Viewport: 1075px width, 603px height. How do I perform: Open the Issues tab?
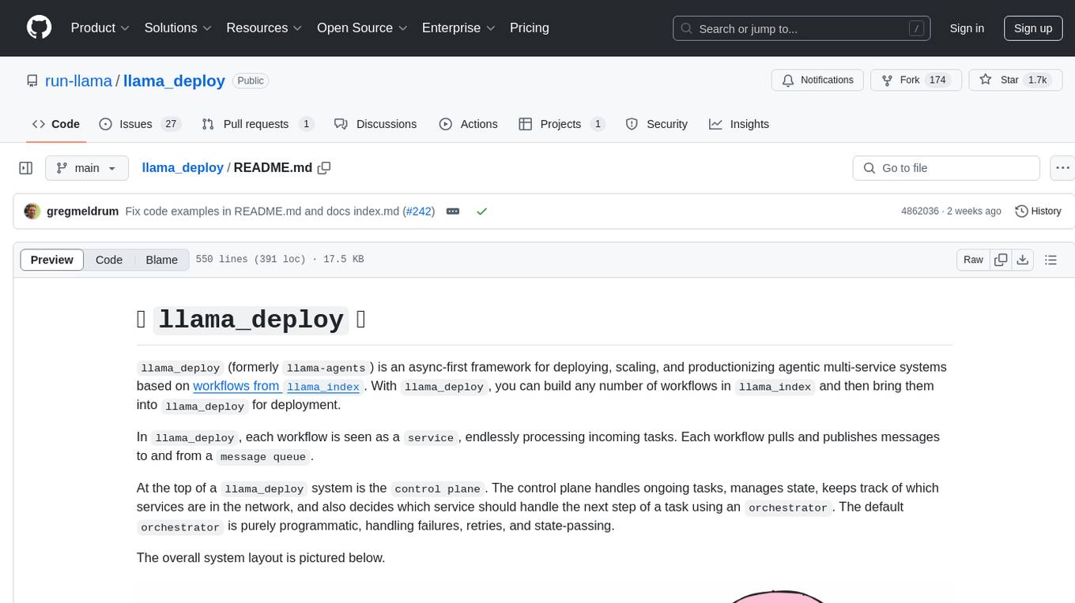[x=140, y=124]
